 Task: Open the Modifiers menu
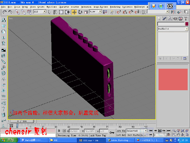tap(52, 7)
